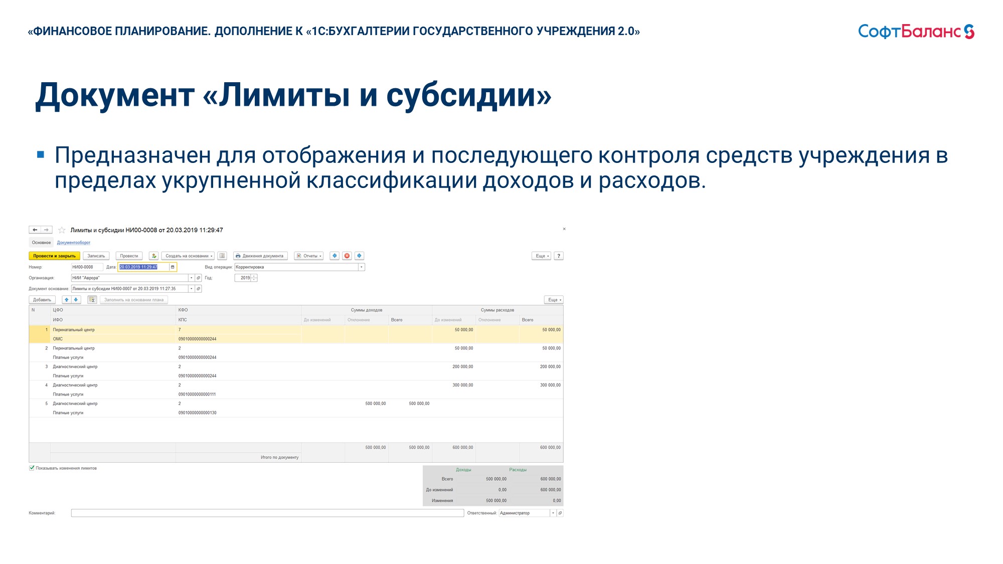The width and height of the screenshot is (1003, 564).
Task: Click the СофтБаланс logo
Action: point(916,32)
